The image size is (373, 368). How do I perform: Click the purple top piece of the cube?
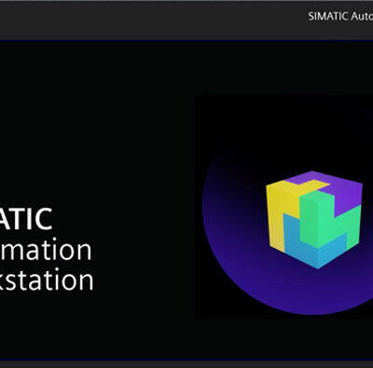pos(329,184)
